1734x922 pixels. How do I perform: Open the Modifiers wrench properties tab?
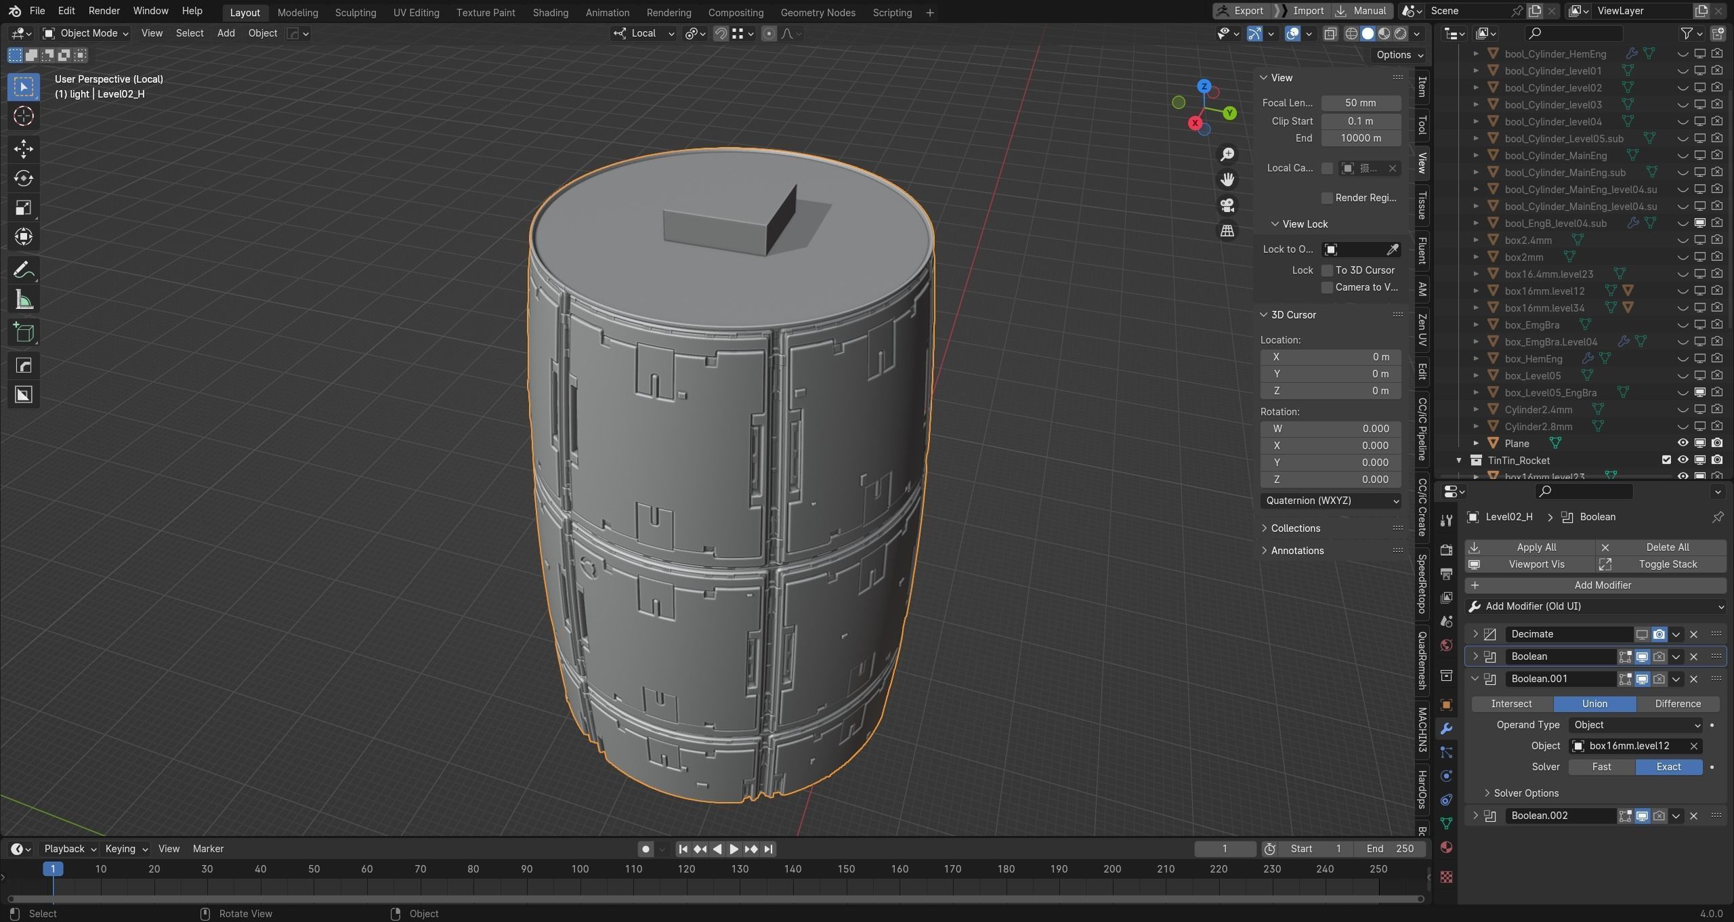1446,729
